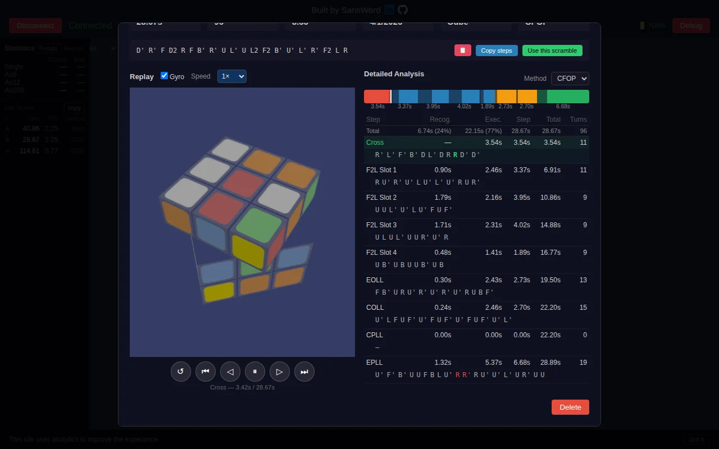Click the red R R' moves in EPLL
The width and height of the screenshot is (719, 449).
[x=463, y=375]
